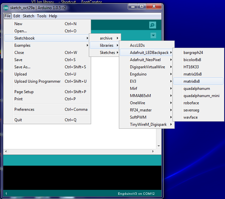This screenshot has width=225, height=199.
Task: Open the roboface example
Action: (198, 103)
